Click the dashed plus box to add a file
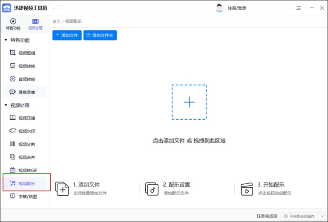The image size is (328, 222). pyautogui.click(x=189, y=102)
